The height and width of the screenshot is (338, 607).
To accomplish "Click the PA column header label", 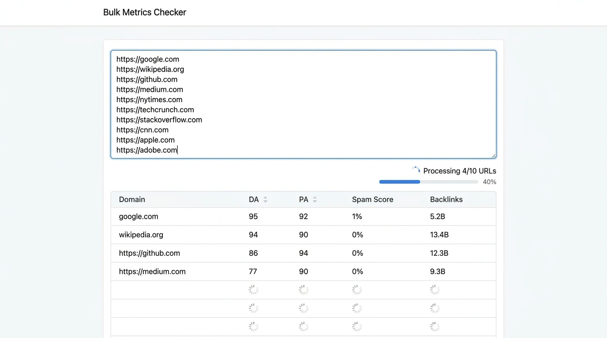I will 303,199.
